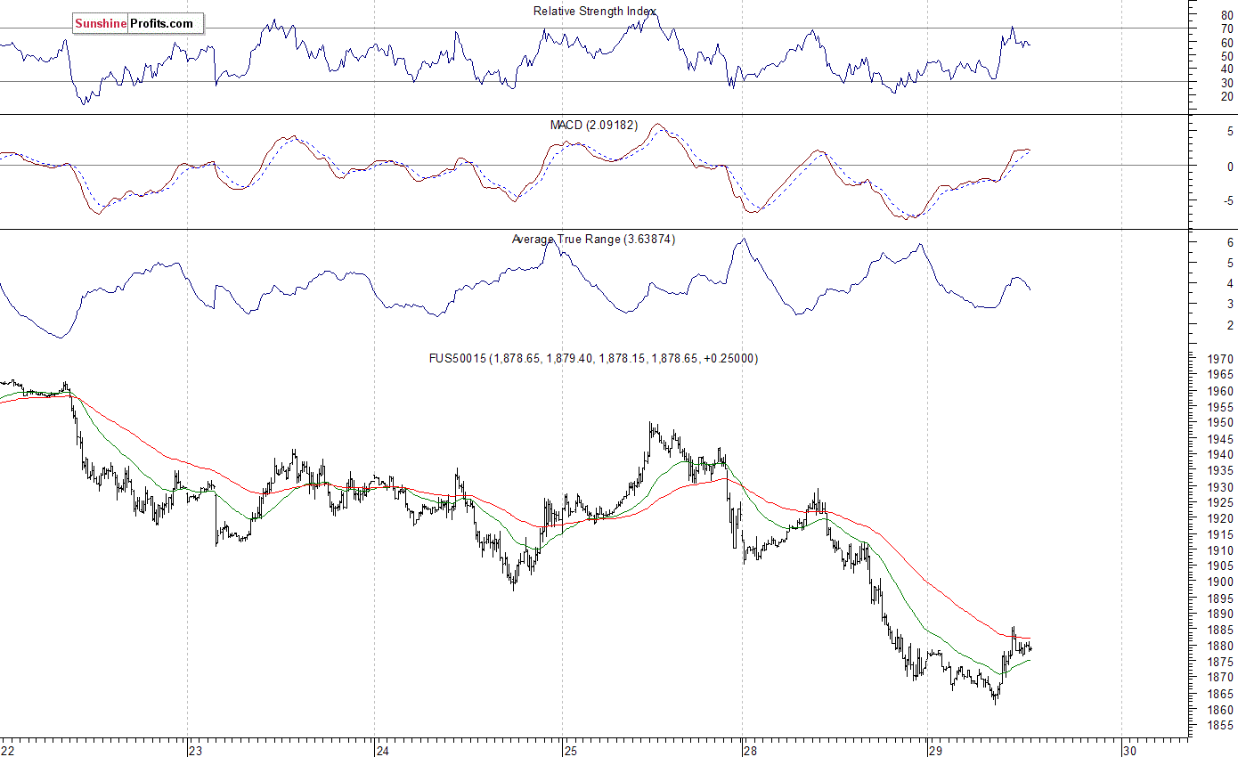The height and width of the screenshot is (757, 1238).
Task: Select date label 23 on time axis
Action: pyautogui.click(x=196, y=750)
